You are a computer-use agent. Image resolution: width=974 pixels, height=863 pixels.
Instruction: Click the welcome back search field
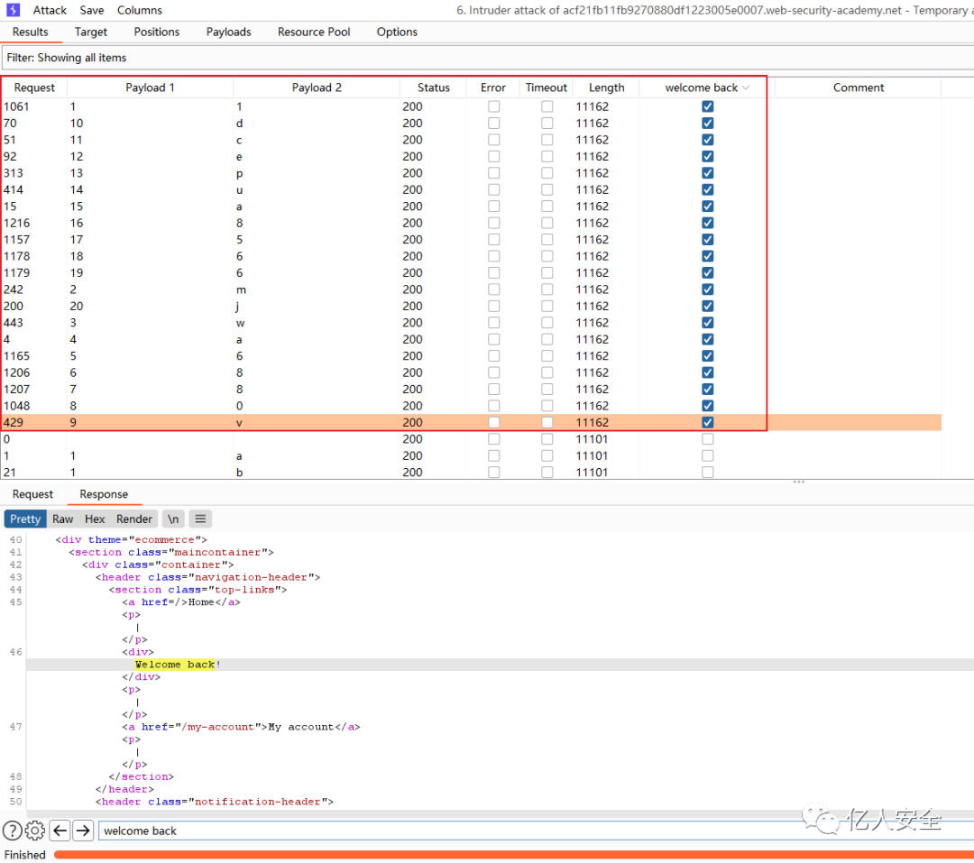click(x=536, y=831)
